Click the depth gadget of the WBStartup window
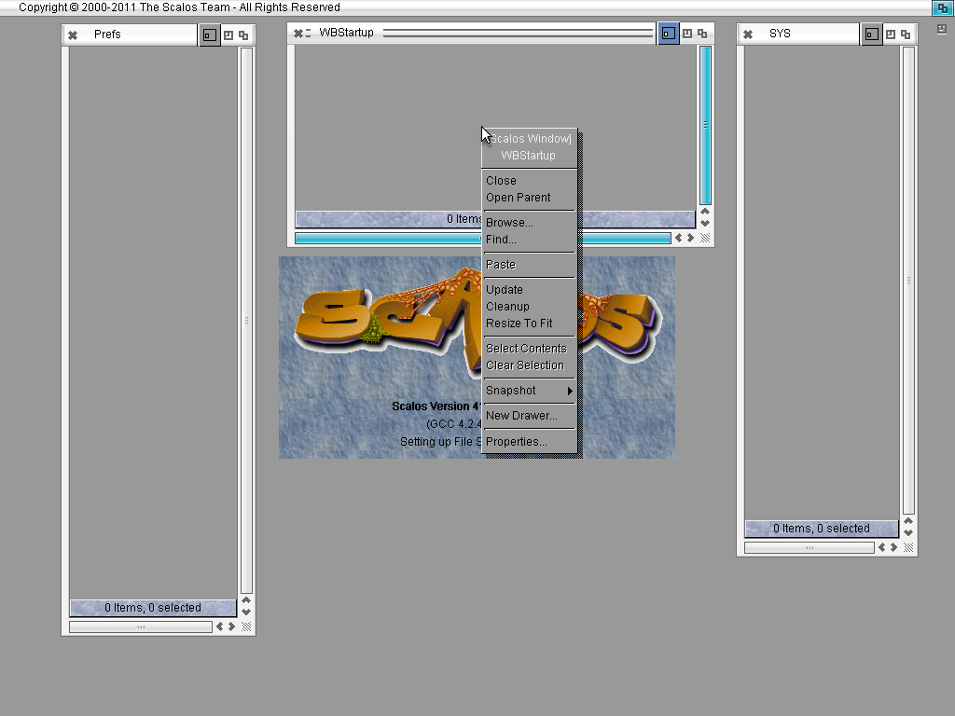955x716 pixels. click(x=702, y=34)
